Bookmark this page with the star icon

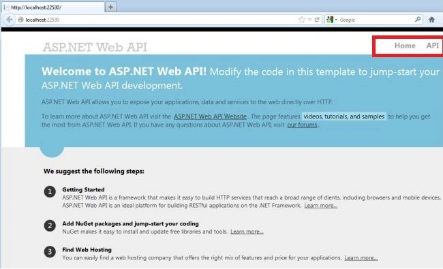pos(302,20)
